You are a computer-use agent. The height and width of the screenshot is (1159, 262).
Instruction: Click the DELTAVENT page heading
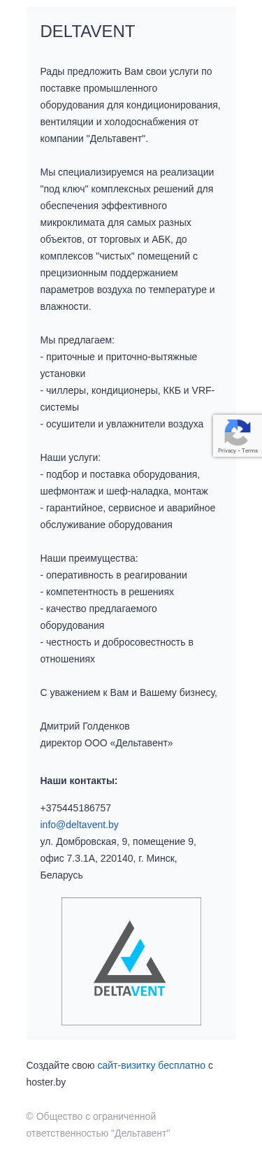click(87, 31)
